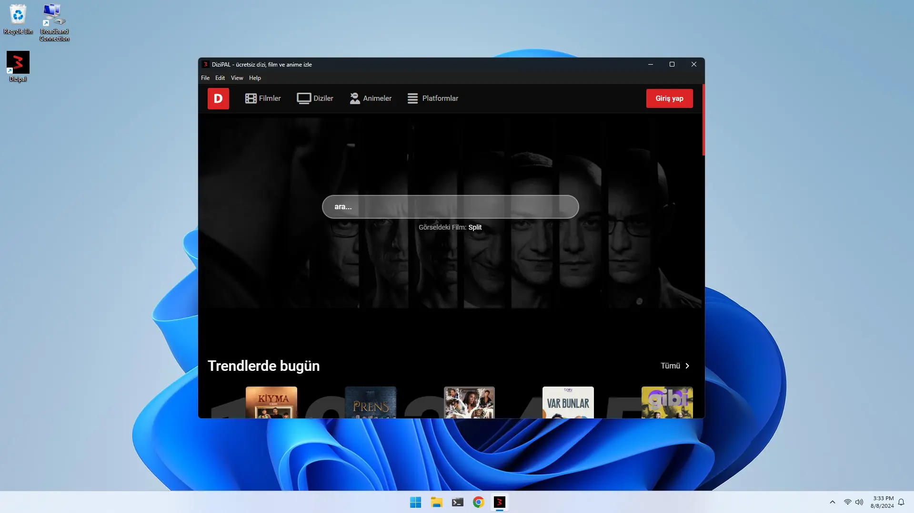914x513 pixels.
Task: Maximize the DiziPAL window
Action: click(x=672, y=64)
